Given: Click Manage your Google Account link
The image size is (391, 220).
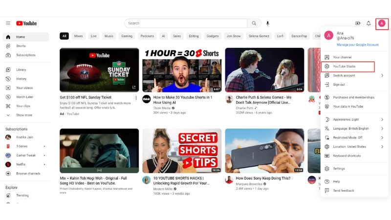Looking at the screenshot, I should 358,44.
